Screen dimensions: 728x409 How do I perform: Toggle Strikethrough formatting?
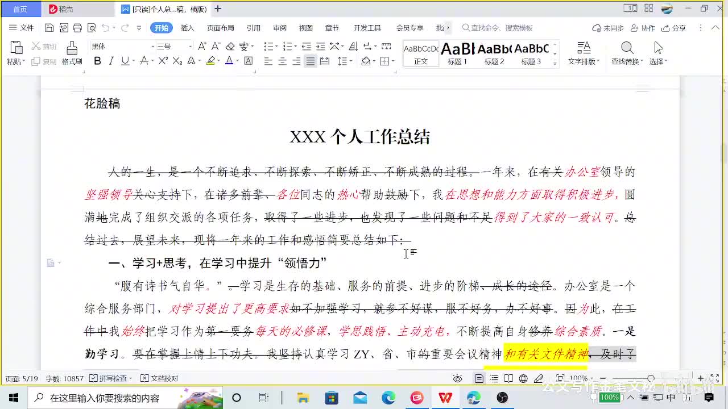[144, 61]
